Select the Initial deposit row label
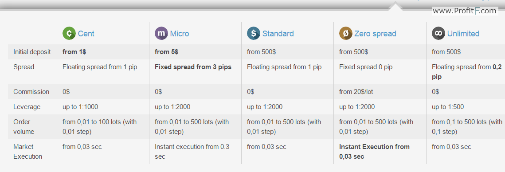This screenshot has width=505, height=172. [x=32, y=52]
